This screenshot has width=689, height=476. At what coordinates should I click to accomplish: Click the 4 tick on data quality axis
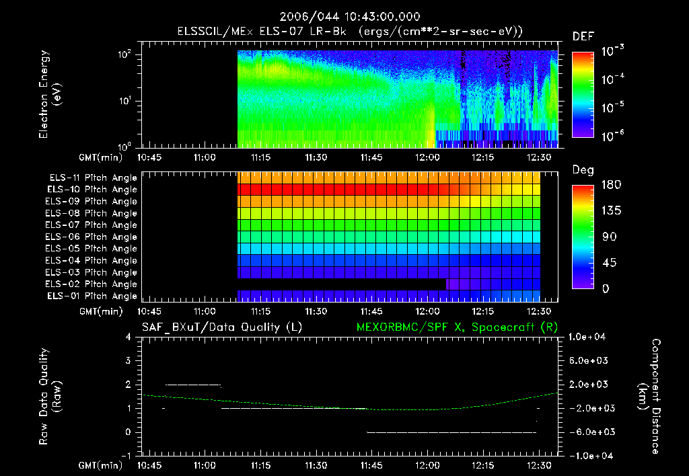(x=129, y=338)
